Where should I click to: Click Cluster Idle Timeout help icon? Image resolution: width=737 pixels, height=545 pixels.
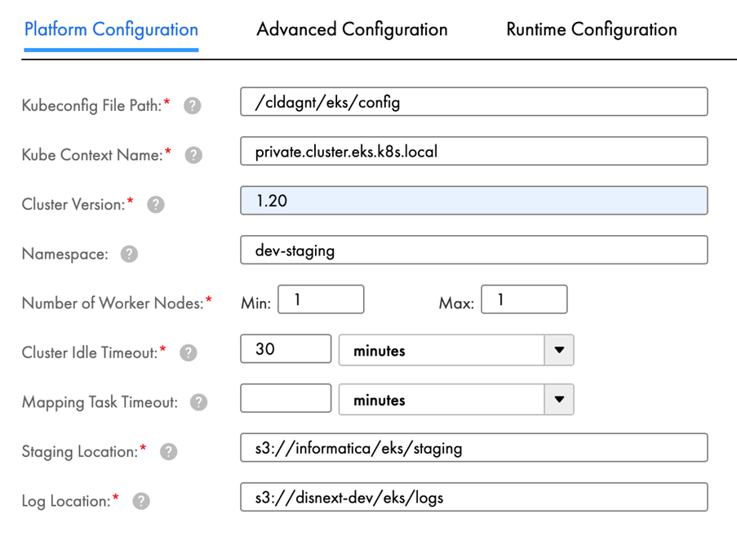tap(188, 352)
